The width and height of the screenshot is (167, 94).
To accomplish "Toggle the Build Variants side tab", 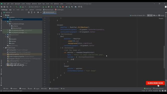I will (1, 81).
